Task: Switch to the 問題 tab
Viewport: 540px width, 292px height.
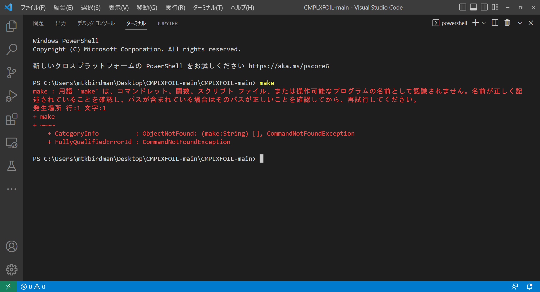Action: (x=38, y=23)
